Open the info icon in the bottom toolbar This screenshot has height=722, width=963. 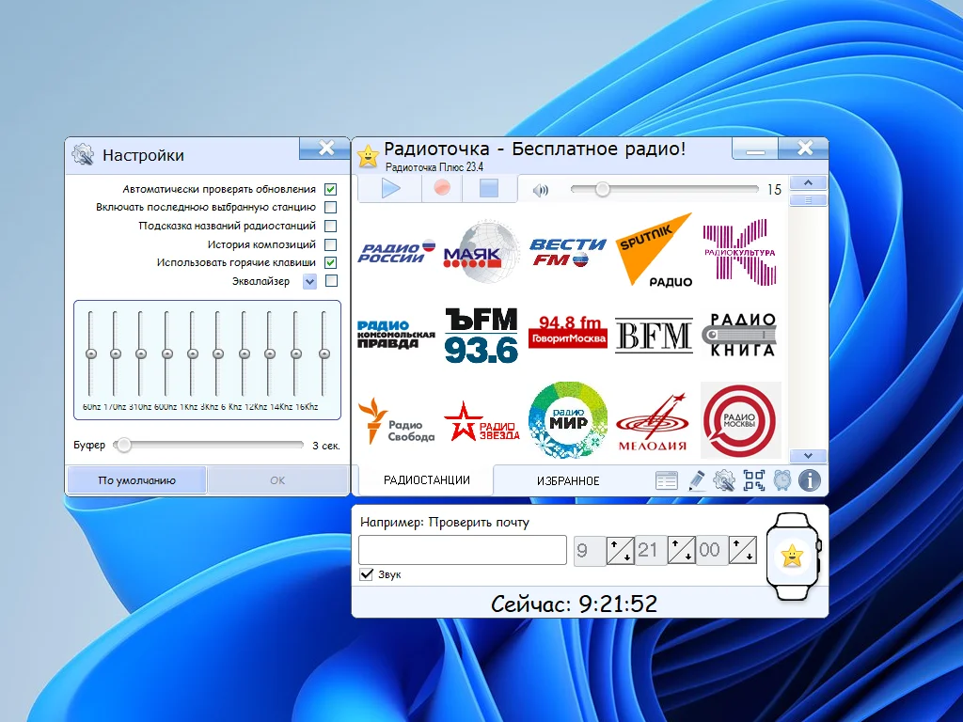[x=810, y=480]
